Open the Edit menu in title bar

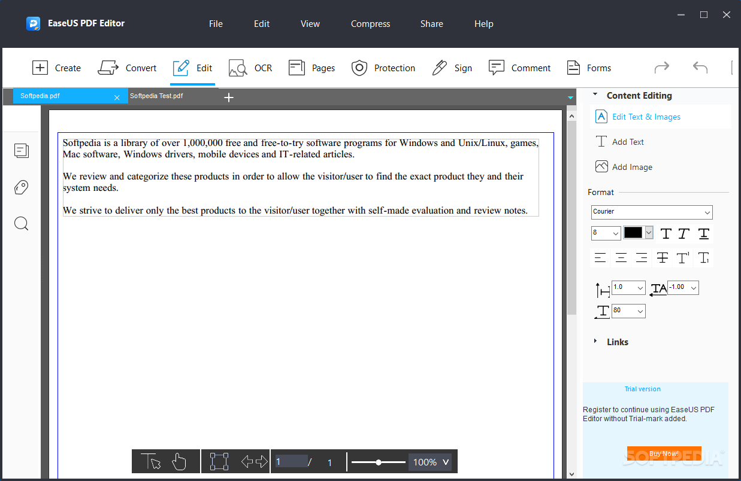[x=262, y=24]
